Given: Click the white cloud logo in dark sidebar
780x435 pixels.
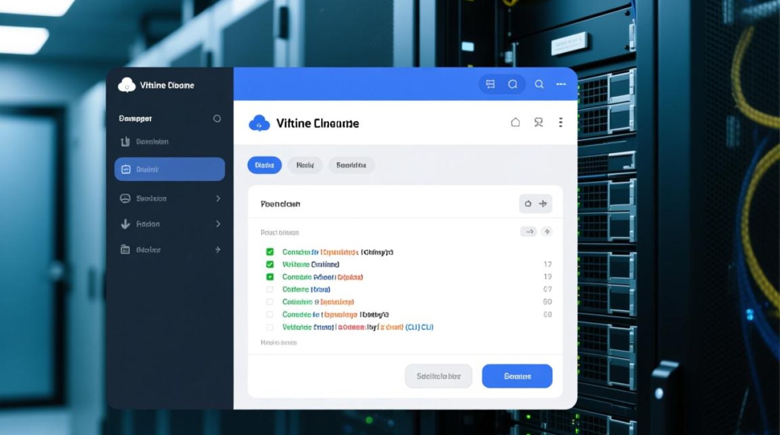Looking at the screenshot, I should click(x=127, y=85).
